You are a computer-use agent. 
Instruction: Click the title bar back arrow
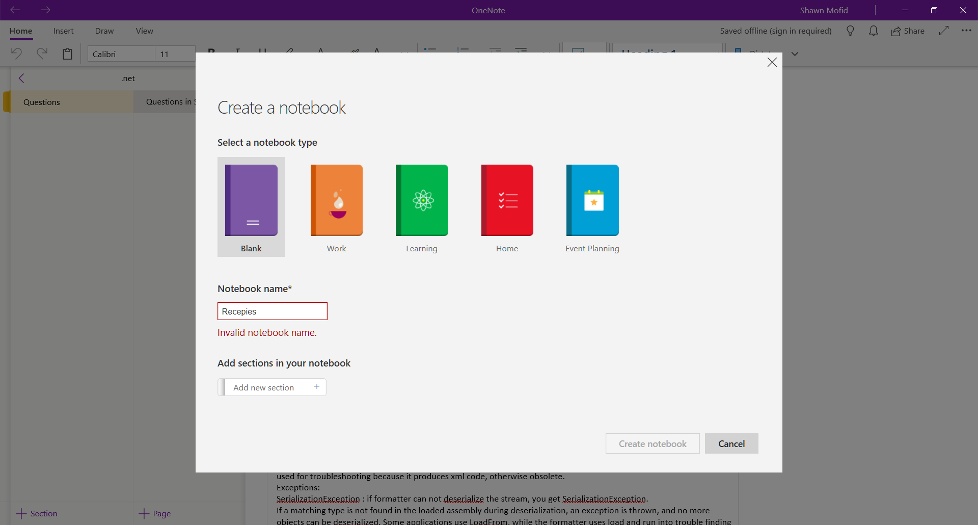click(x=15, y=10)
